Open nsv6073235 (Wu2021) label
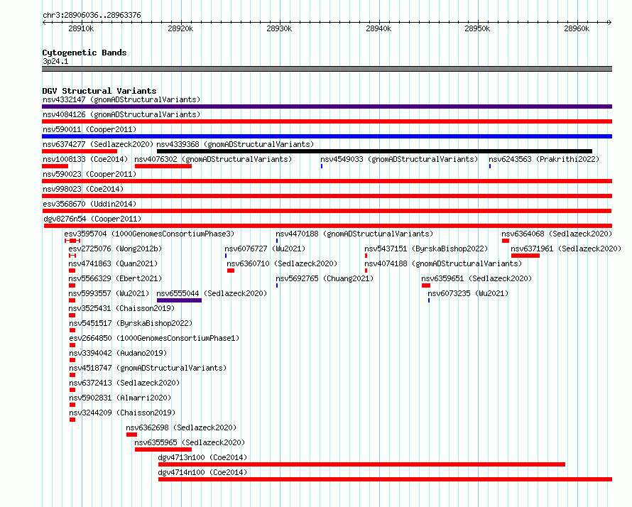632x507 pixels. (468, 293)
